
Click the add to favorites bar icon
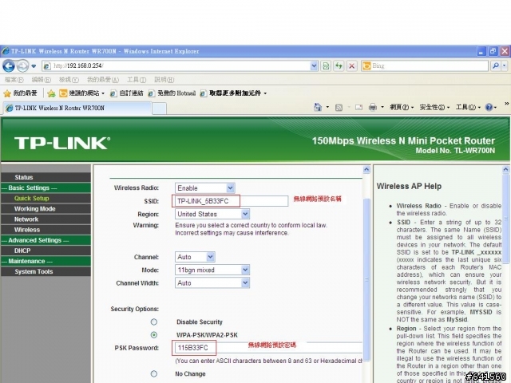pos(51,94)
